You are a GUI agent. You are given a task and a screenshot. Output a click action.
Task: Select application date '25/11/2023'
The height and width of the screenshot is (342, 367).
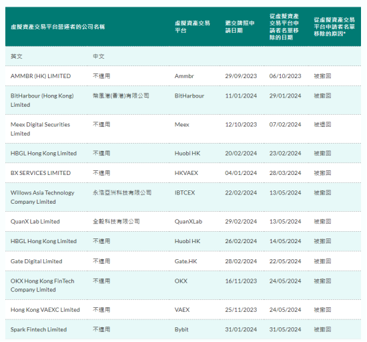click(x=241, y=310)
